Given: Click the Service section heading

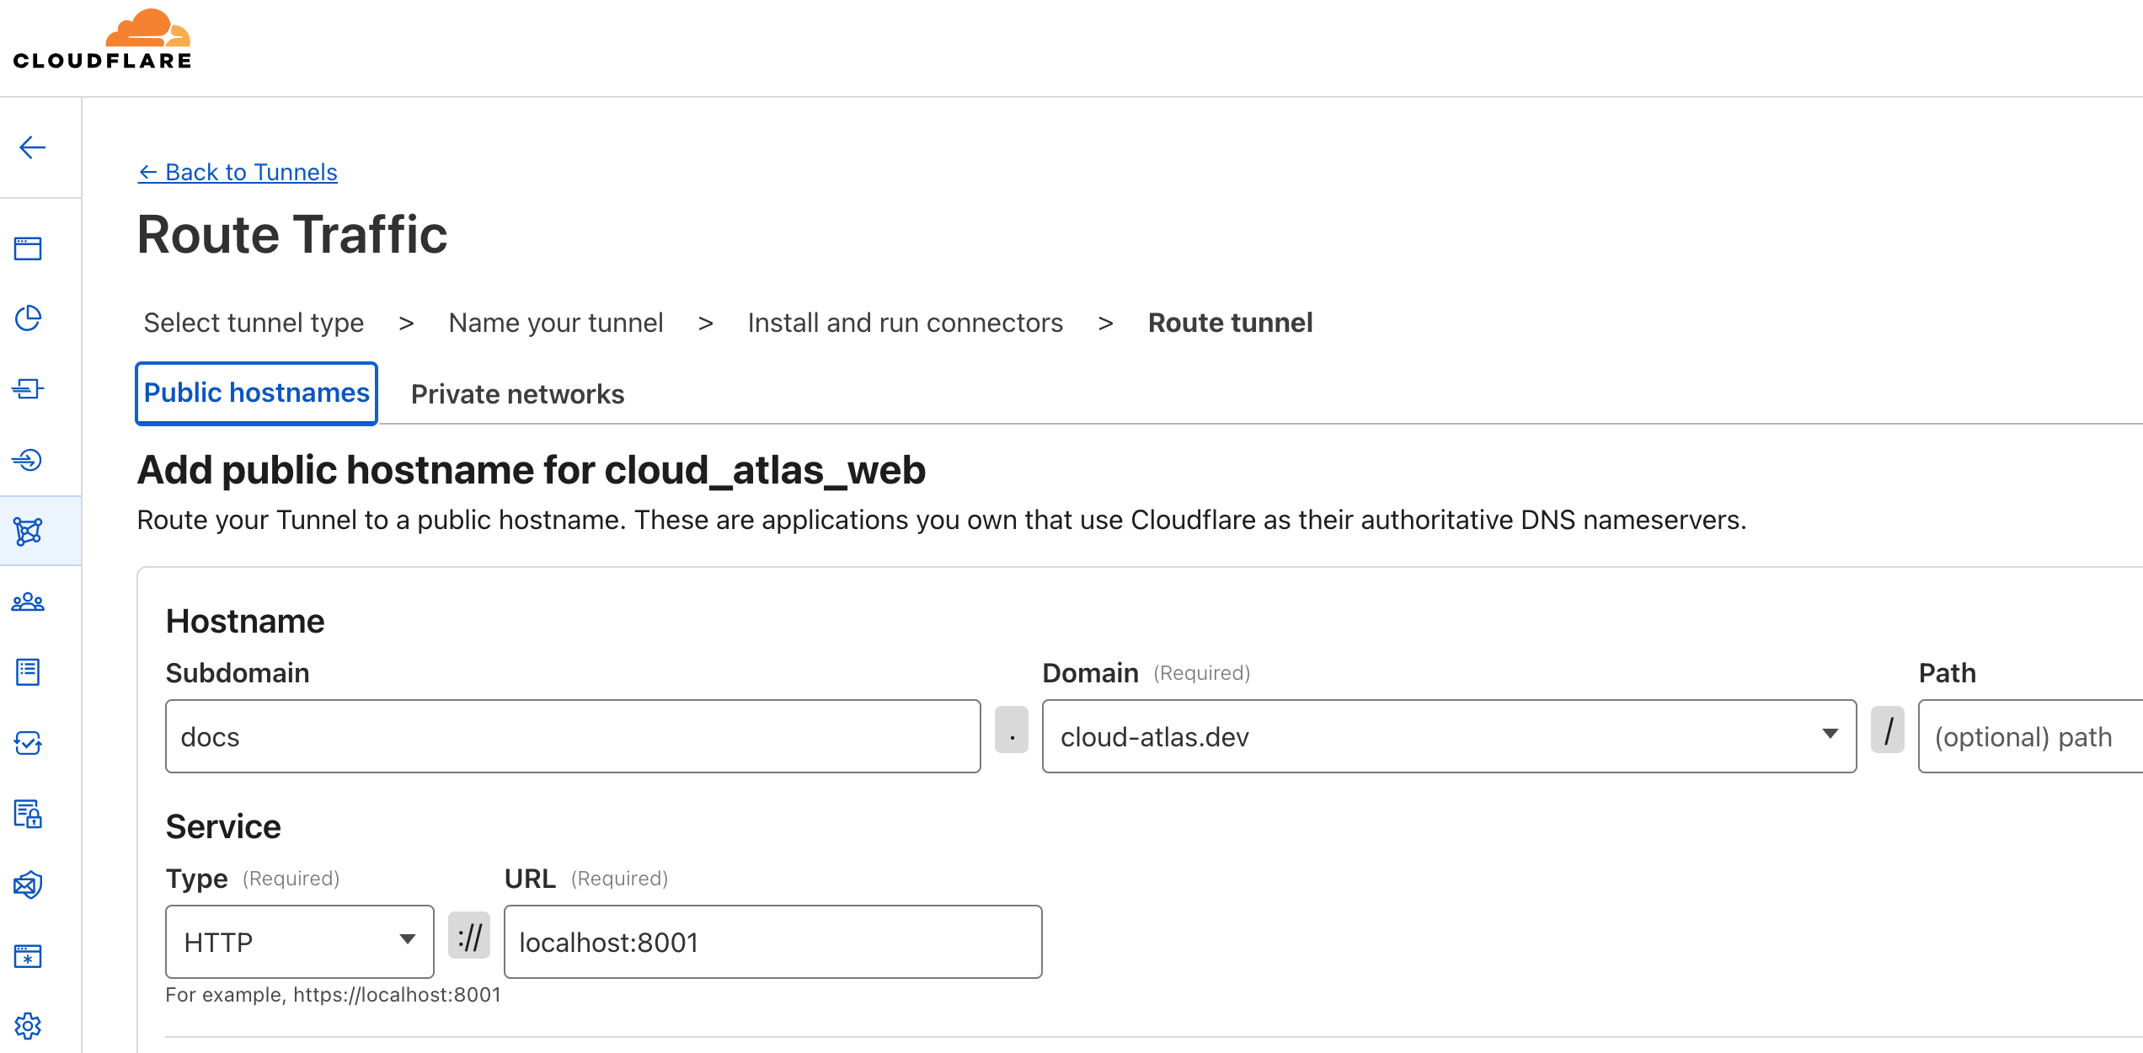Looking at the screenshot, I should point(223,827).
